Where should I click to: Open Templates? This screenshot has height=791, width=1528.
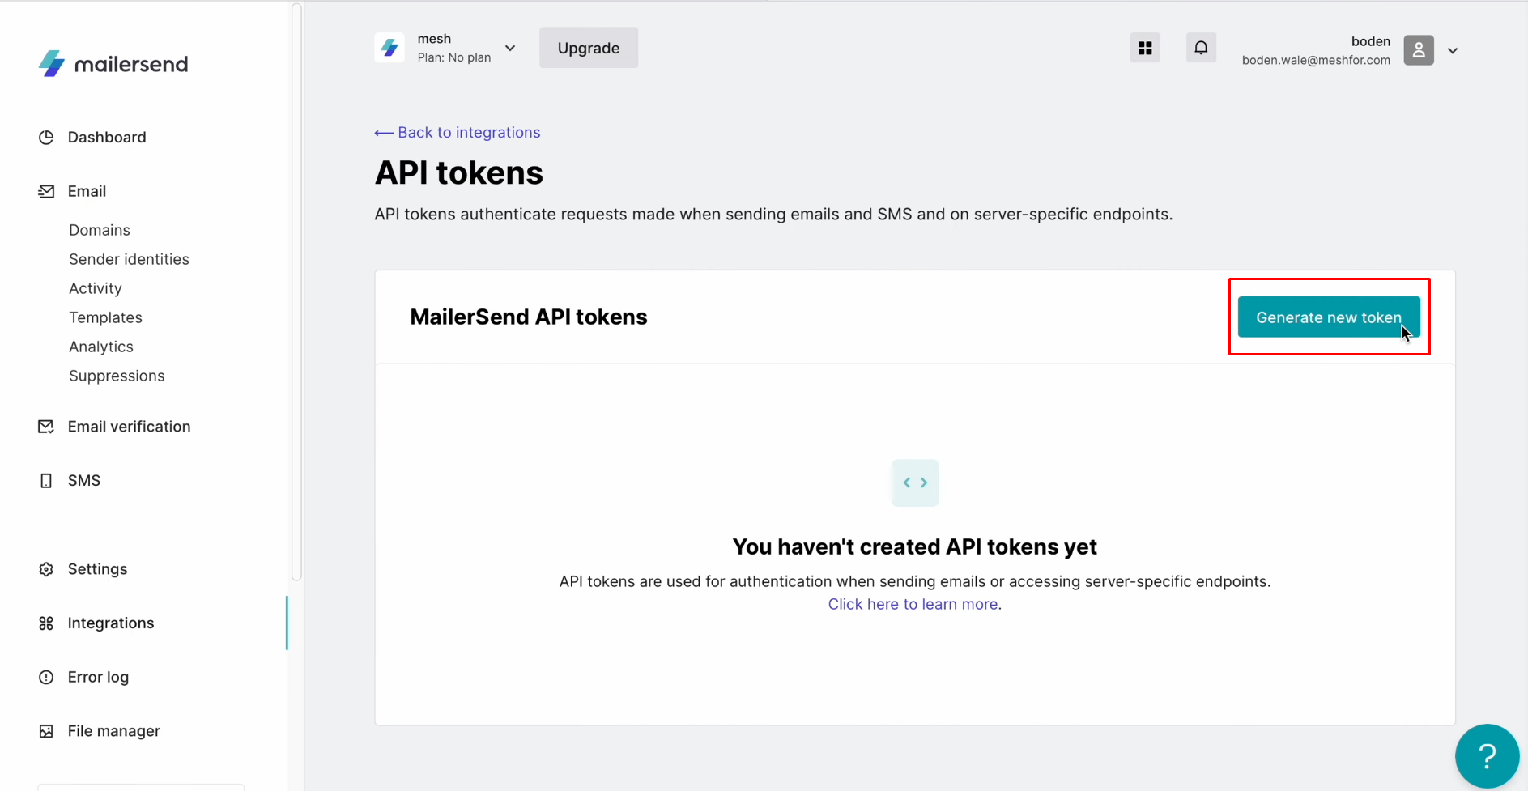pos(105,317)
